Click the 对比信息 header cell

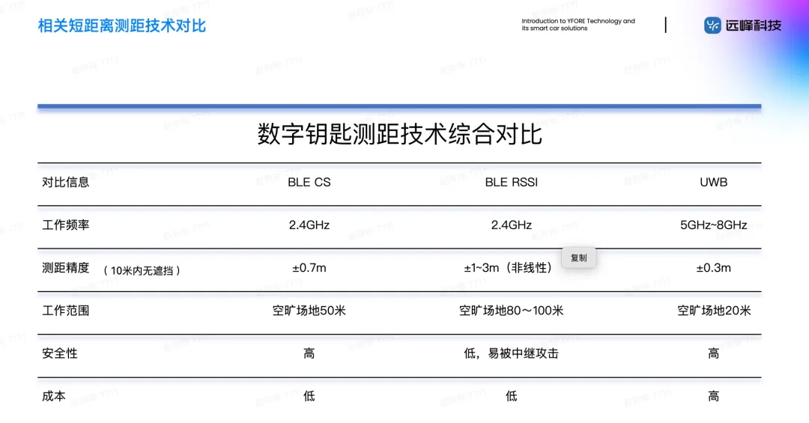tap(65, 182)
